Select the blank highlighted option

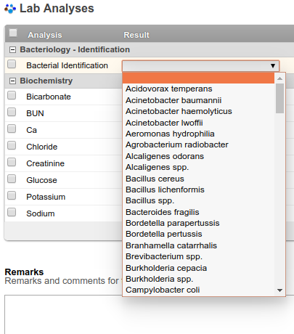[198, 78]
